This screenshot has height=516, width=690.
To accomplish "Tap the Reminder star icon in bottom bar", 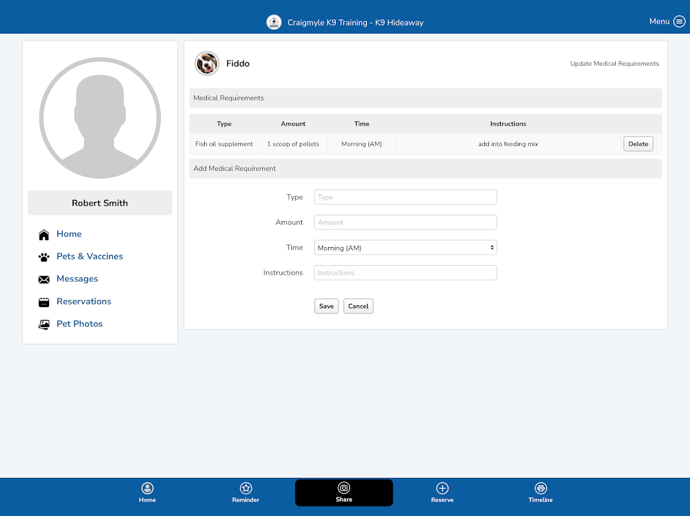I will tap(246, 488).
